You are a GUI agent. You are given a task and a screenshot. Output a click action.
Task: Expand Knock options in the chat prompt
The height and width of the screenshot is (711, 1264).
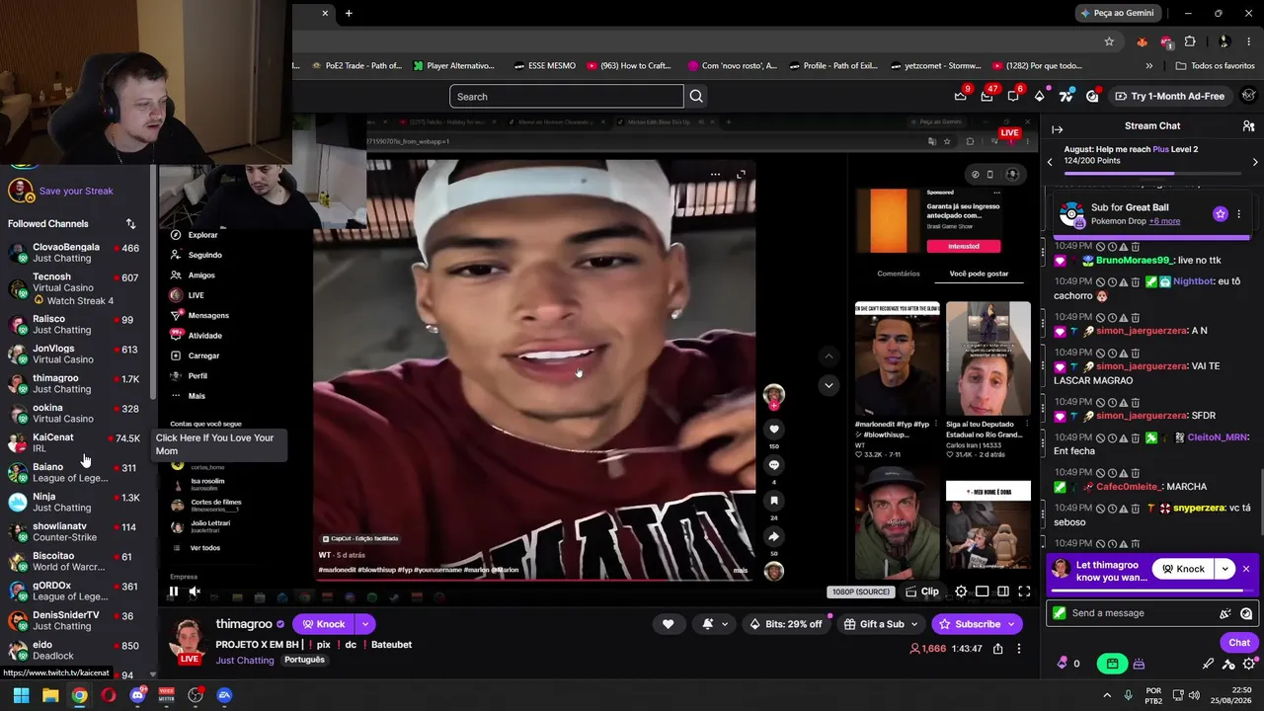tap(1224, 569)
